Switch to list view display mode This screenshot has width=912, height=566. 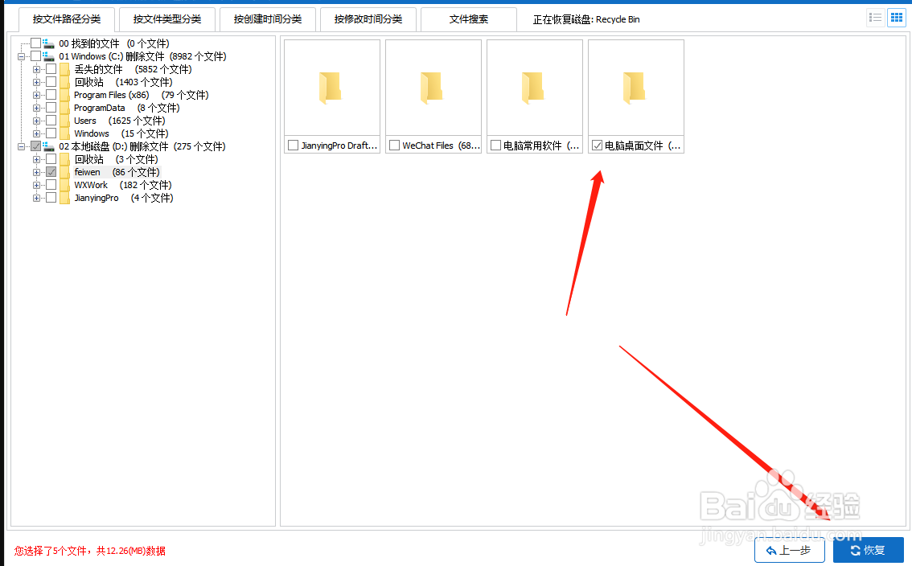[x=875, y=17]
